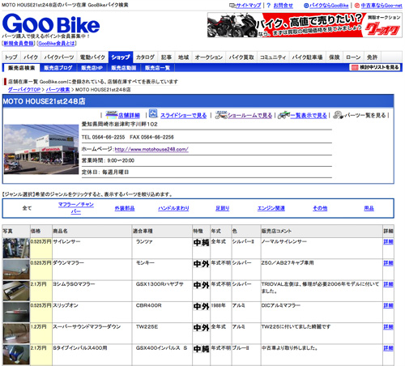Open 詳細 for the ダウンマフラー row
Viewport: 405px width, 366px height.
pyautogui.click(x=388, y=263)
